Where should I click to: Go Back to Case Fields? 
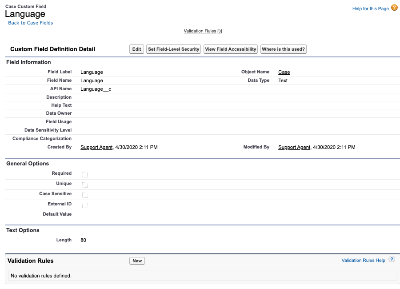pos(30,23)
